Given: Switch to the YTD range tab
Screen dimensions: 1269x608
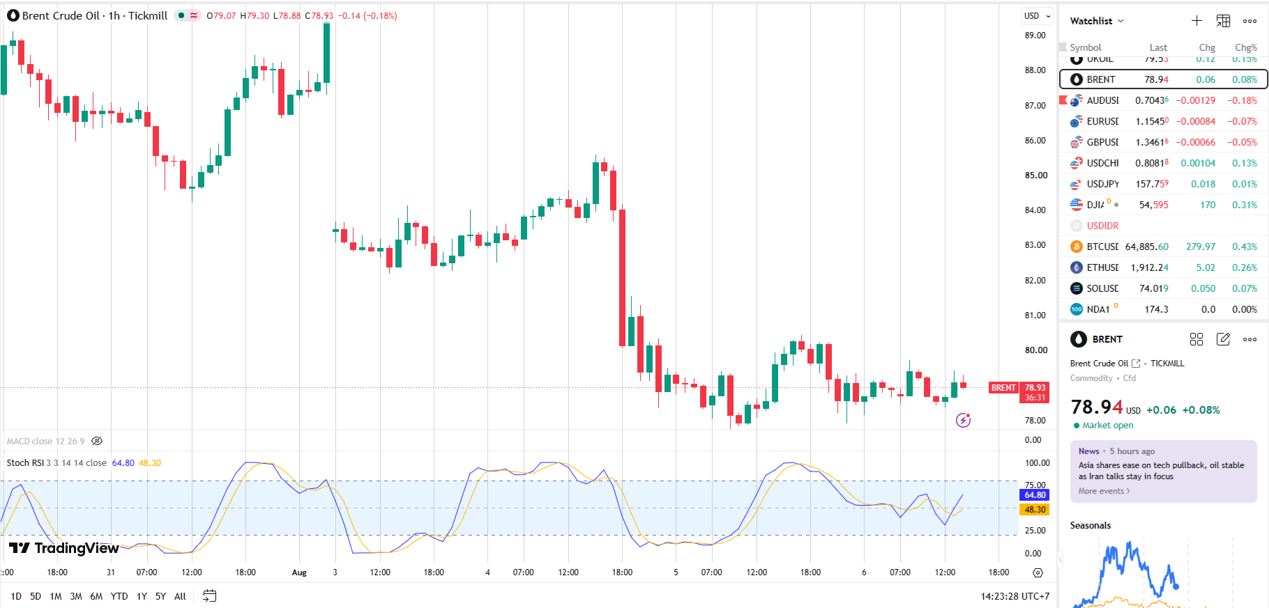Looking at the screenshot, I should click(119, 596).
